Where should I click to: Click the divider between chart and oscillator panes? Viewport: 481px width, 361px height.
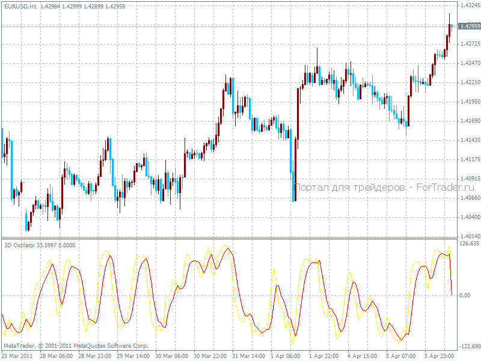(x=240, y=238)
